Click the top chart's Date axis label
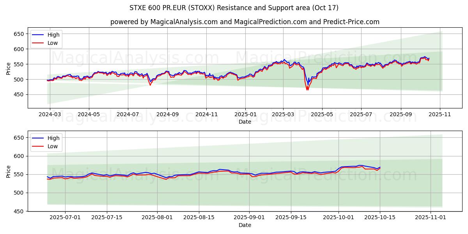This screenshot has height=234, width=468. click(x=245, y=122)
